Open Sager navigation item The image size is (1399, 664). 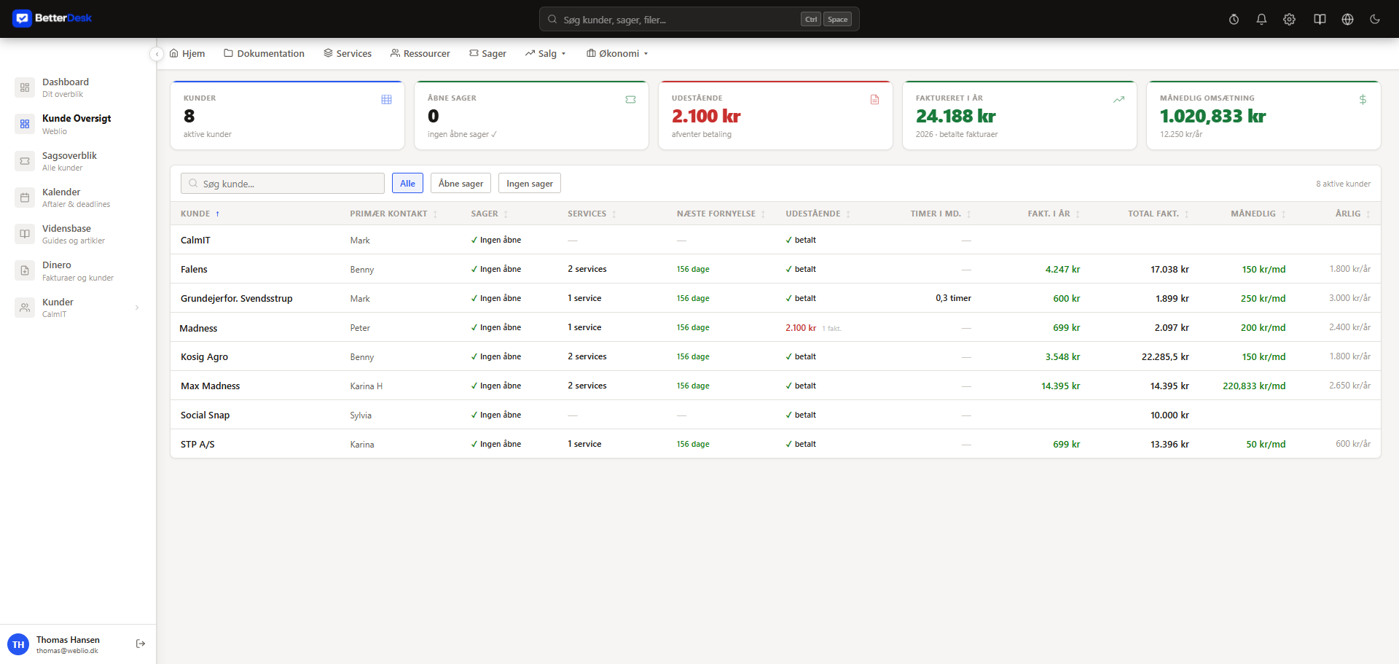(487, 53)
